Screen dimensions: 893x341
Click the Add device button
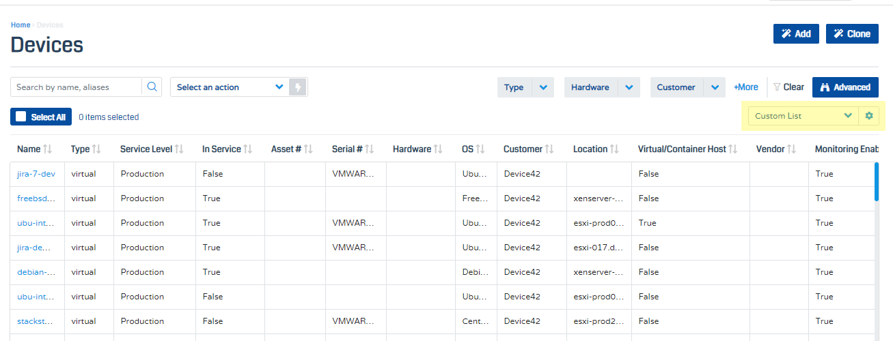[796, 33]
